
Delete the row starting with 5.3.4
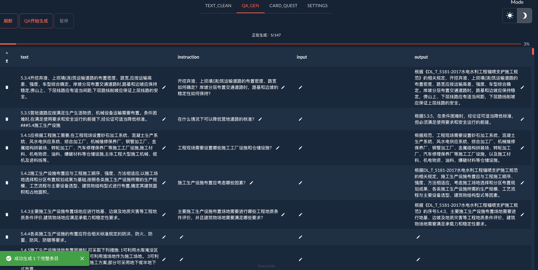click(x=7, y=87)
